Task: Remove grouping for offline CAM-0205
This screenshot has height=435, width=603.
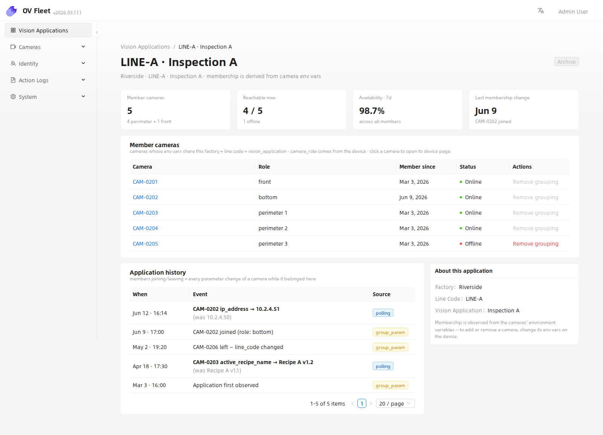Action: point(536,244)
